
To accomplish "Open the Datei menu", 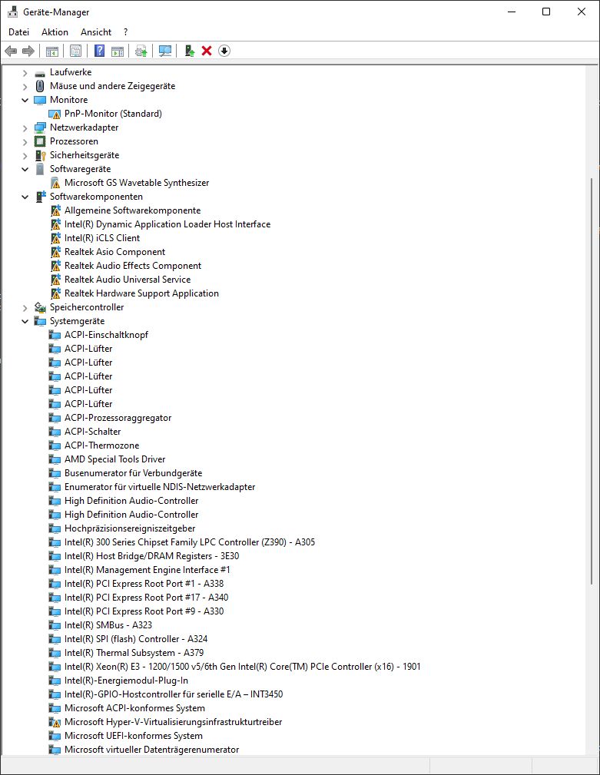I will (18, 32).
